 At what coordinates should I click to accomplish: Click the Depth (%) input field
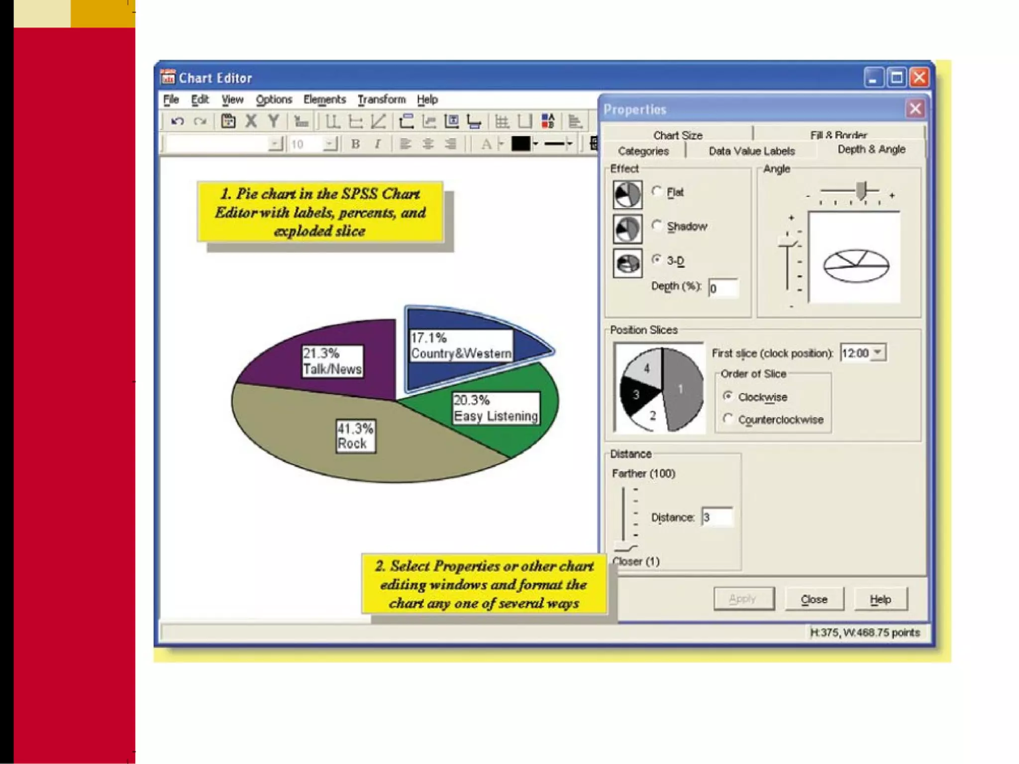723,288
